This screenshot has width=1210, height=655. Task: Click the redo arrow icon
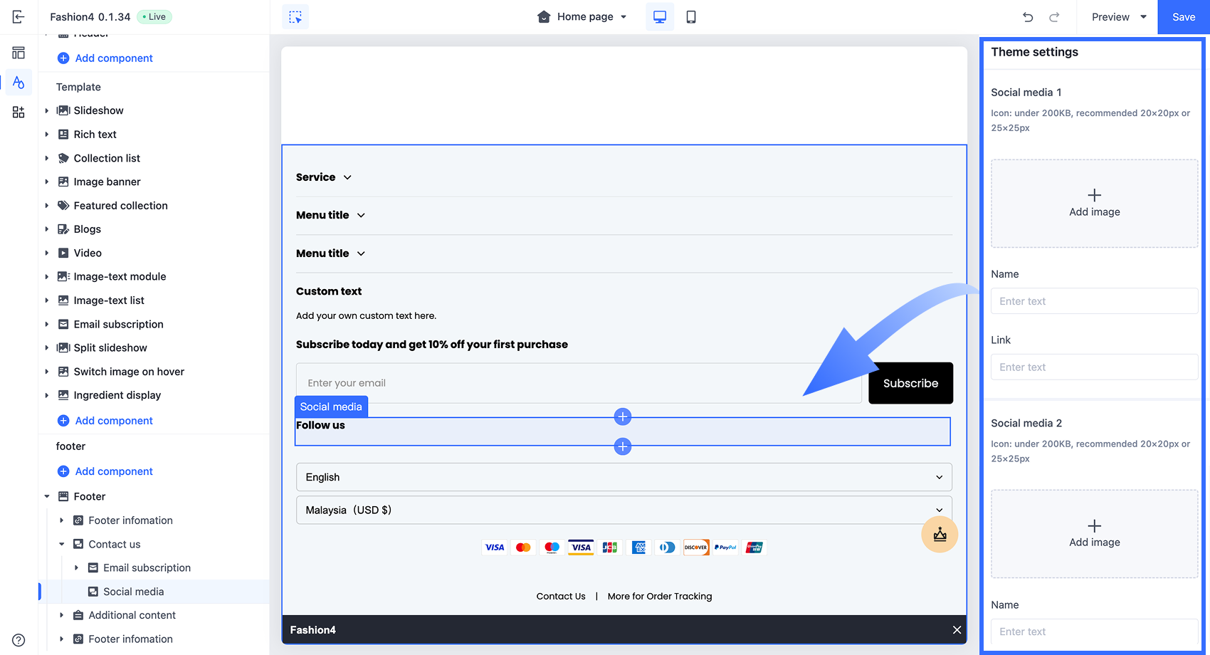[x=1054, y=17]
